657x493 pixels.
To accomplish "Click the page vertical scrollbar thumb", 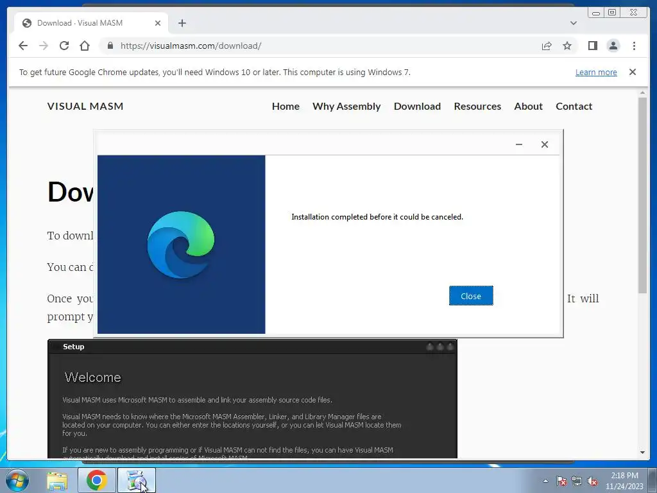I will click(x=642, y=195).
